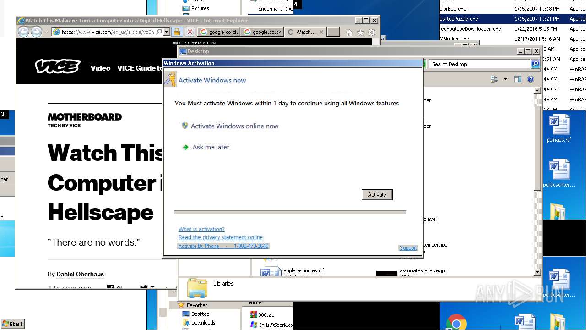Select the Ask me later option

tap(211, 147)
